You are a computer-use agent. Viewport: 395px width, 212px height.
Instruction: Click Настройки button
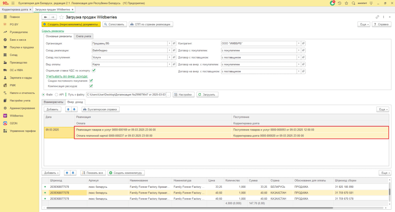183,95
